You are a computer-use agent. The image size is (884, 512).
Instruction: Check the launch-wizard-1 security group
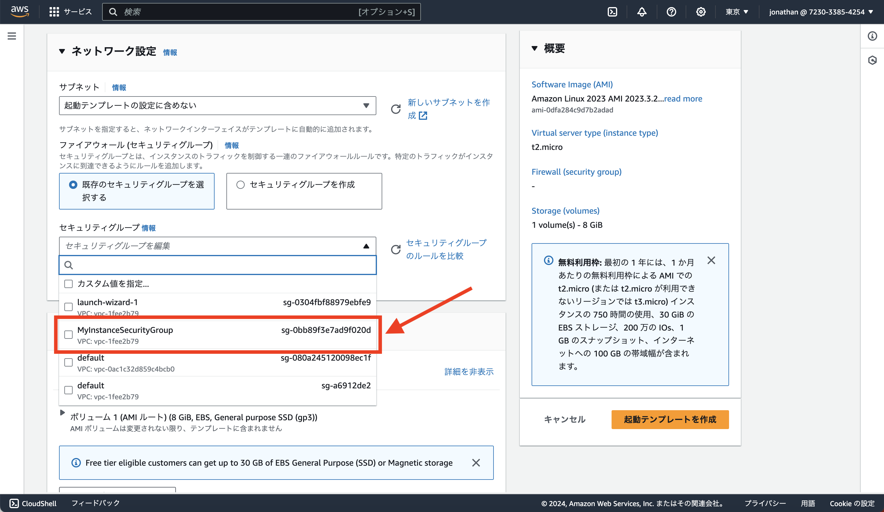tap(68, 307)
